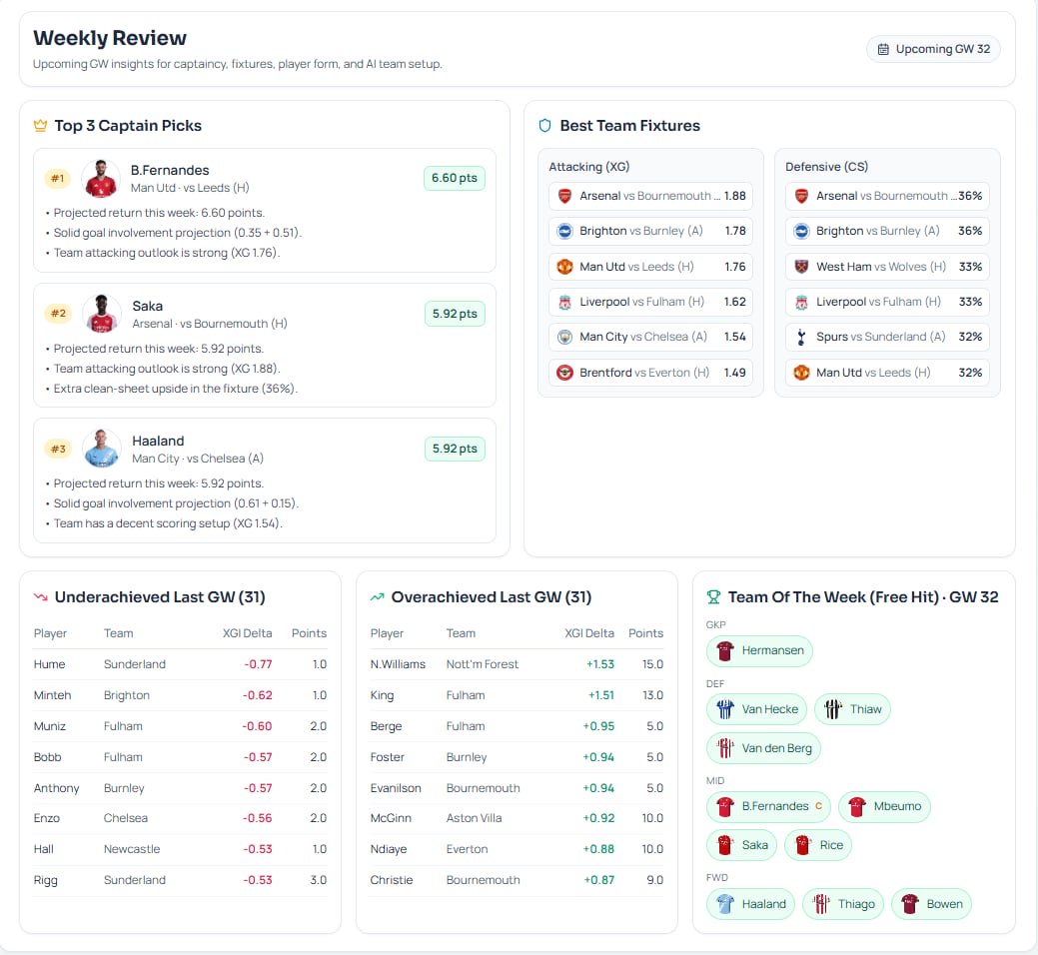The height and width of the screenshot is (955, 1038).
Task: Open the Arsenal vs Bournemouth 1.88 fixture row
Action: pyautogui.click(x=650, y=196)
